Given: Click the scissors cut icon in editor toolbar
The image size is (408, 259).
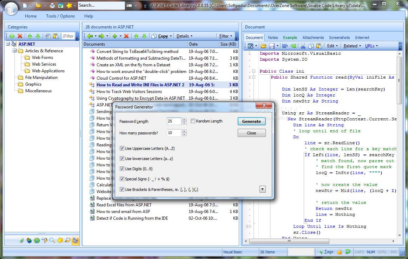Looking at the screenshot, I should (303, 46).
